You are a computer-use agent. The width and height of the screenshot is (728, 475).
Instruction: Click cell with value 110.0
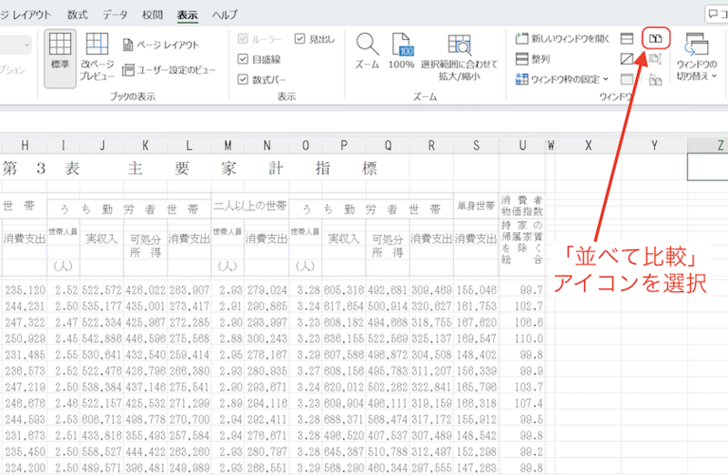[x=522, y=339]
